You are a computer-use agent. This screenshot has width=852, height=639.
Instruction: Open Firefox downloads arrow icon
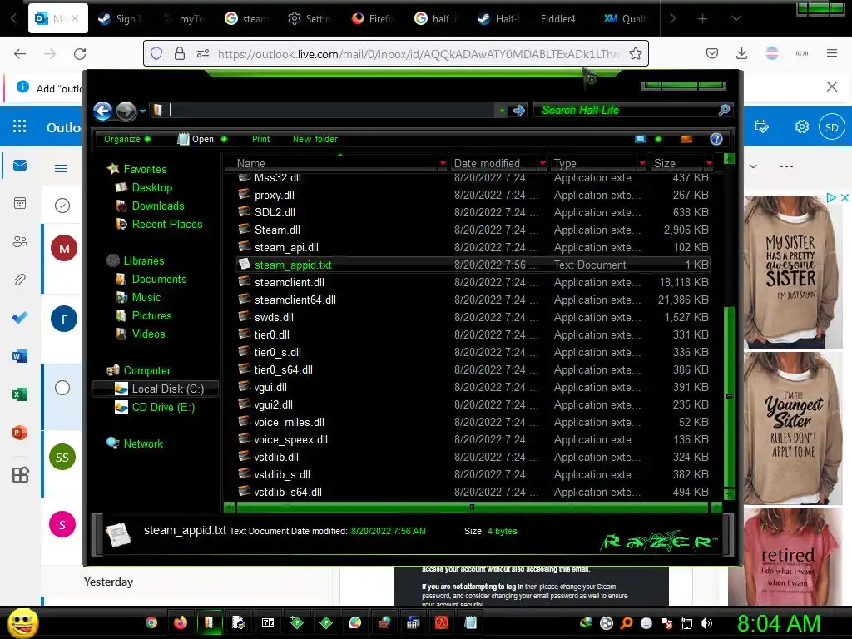741,53
